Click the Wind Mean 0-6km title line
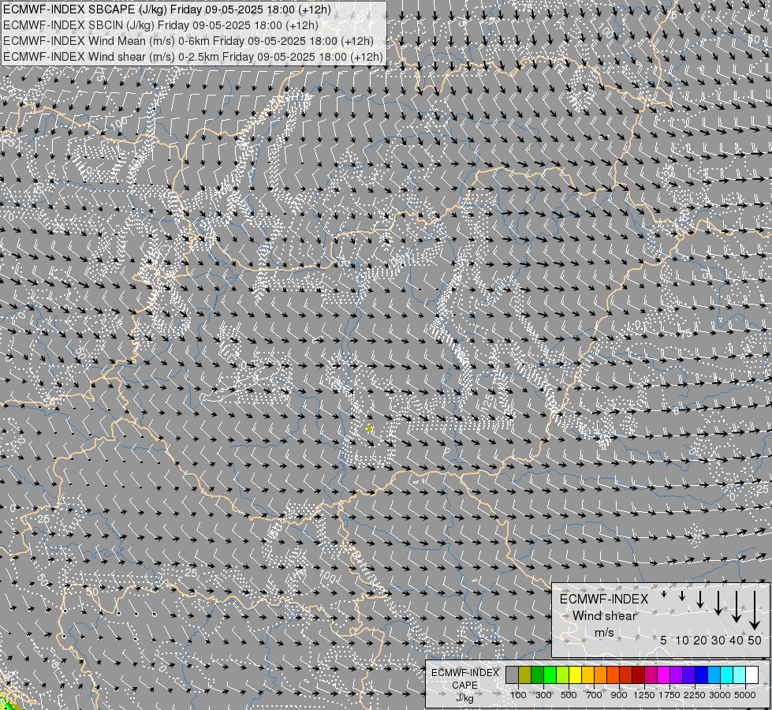772x710 pixels. coord(188,41)
